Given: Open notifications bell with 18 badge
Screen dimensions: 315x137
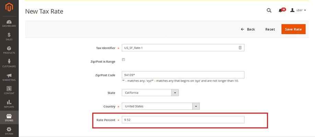Looking at the screenshot, I should pyautogui.click(x=282, y=10).
